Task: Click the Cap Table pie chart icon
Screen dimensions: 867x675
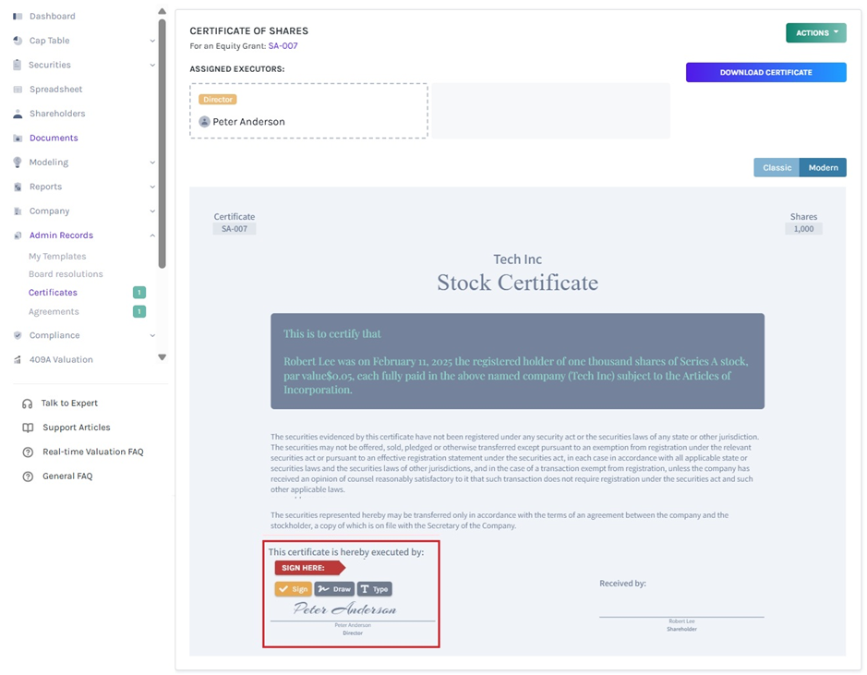Action: point(18,41)
